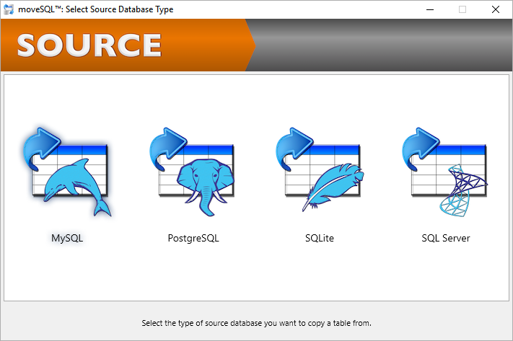Pick the SQLite feather source icon
This screenshot has width=513, height=341.
[x=320, y=171]
